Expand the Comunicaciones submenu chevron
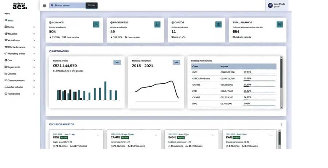 [34, 81]
